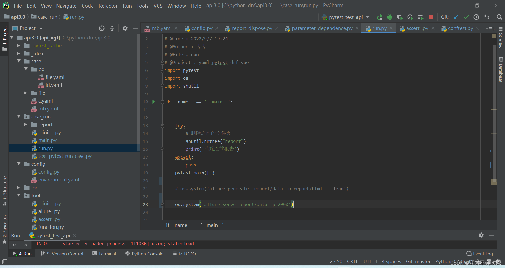Image resolution: width=505 pixels, height=268 pixels.
Task: Commit changes with the green Git checkmark
Action: [466, 17]
